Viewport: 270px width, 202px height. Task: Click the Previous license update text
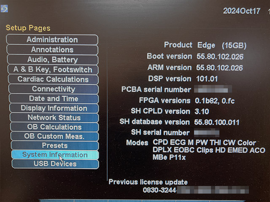pyautogui.click(x=148, y=182)
